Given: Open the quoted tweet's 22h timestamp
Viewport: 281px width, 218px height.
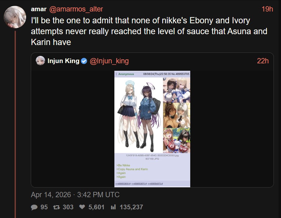Looking at the screenshot, I should point(263,61).
